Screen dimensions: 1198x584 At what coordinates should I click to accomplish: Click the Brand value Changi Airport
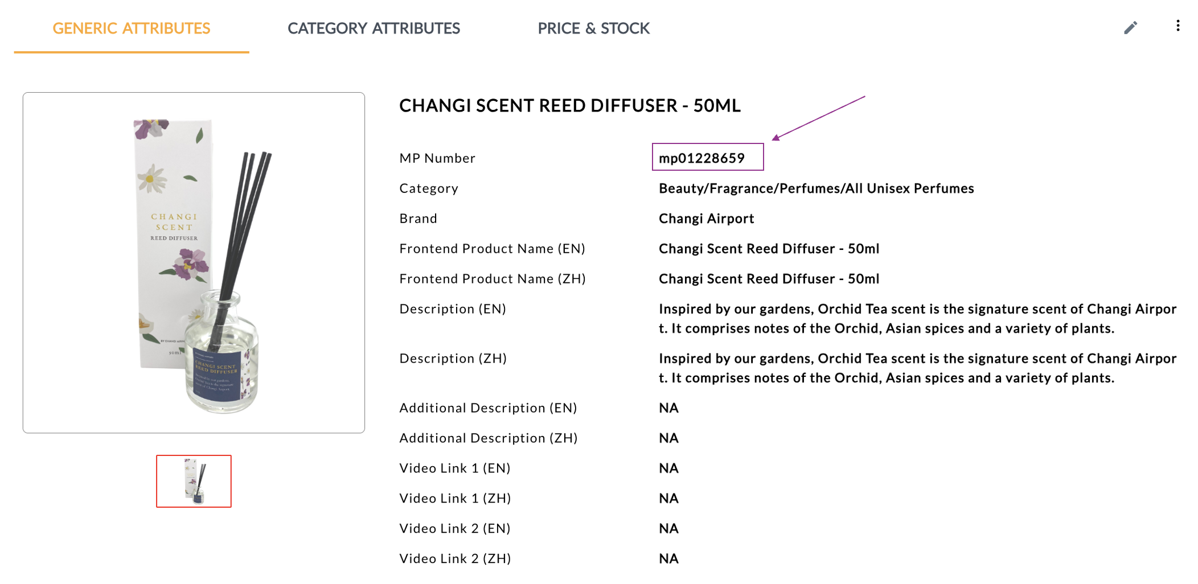point(706,219)
